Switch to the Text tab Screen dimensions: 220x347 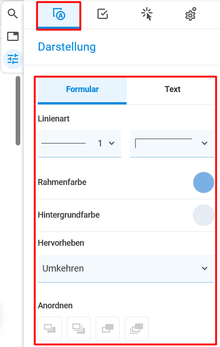point(173,89)
